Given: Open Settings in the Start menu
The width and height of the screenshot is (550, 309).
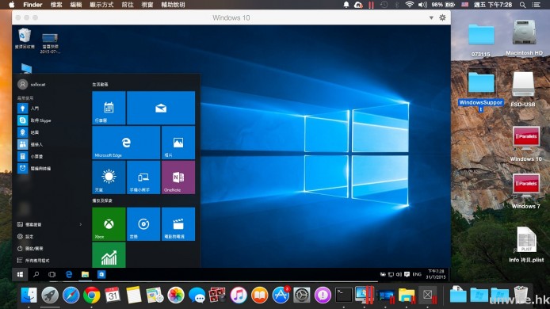Looking at the screenshot, I should (x=25, y=236).
